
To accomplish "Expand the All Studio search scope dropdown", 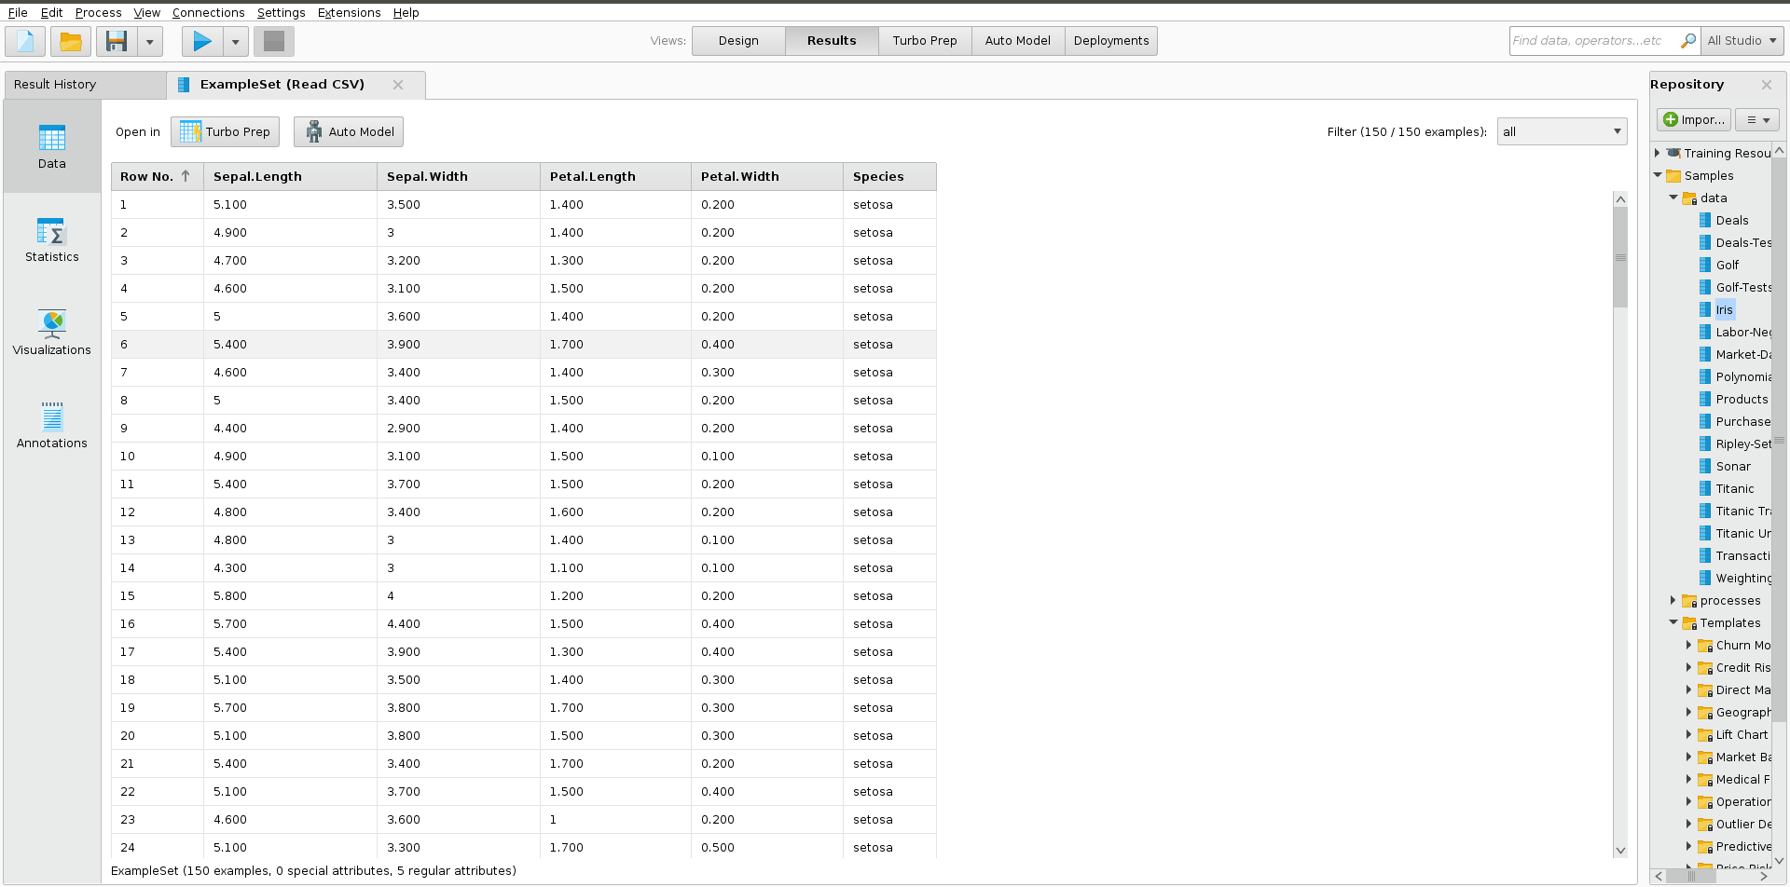I will [1742, 41].
